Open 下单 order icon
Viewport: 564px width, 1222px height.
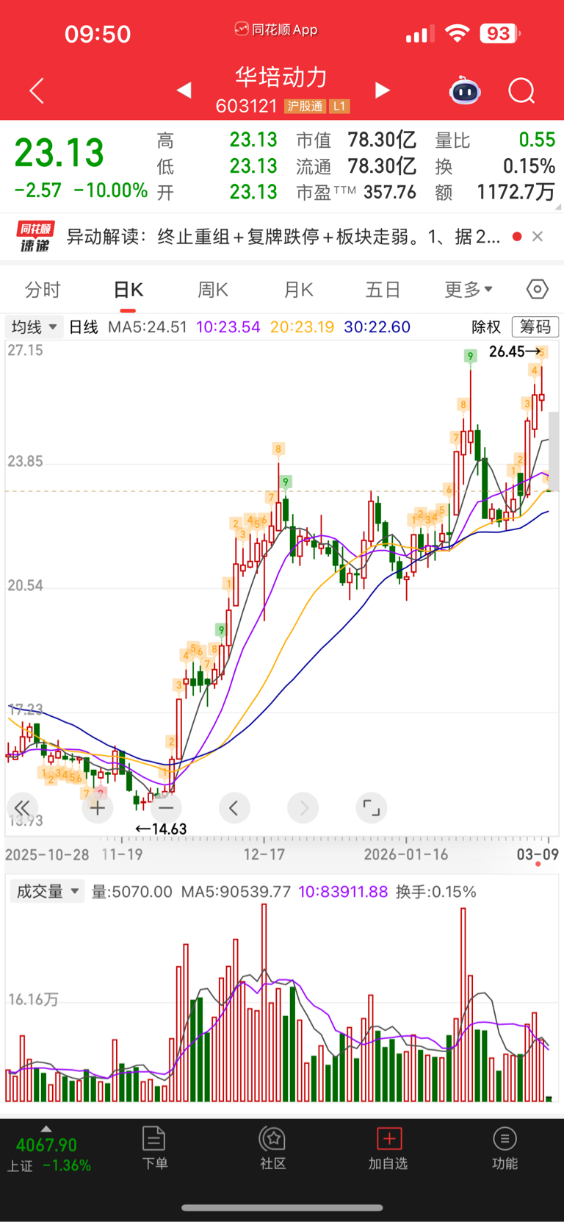tap(154, 1148)
